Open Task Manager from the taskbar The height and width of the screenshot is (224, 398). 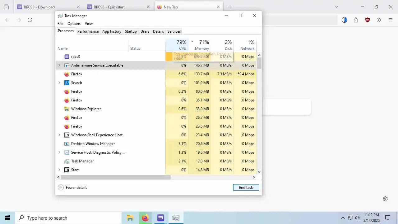176,218
